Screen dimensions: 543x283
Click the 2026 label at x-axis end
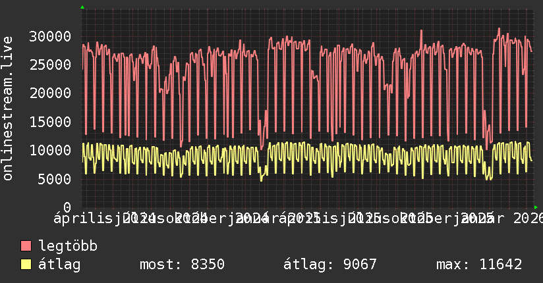coord(528,219)
